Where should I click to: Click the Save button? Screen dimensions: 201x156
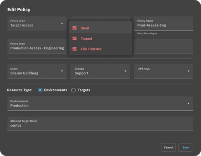[x=186, y=147]
